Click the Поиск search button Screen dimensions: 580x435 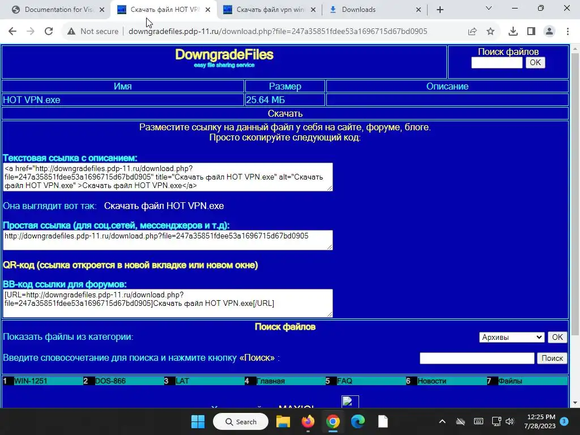(552, 358)
